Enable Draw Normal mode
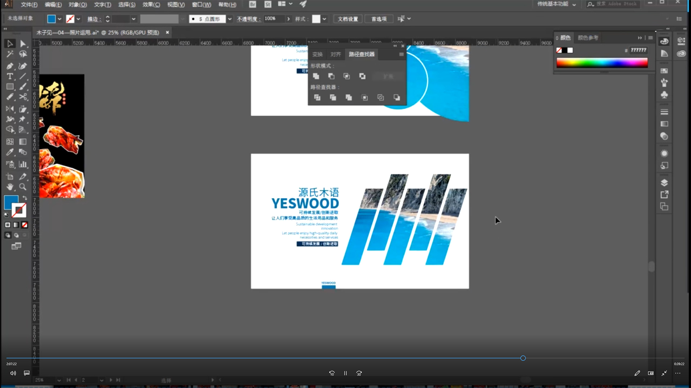This screenshot has height=388, width=691. 8,235
